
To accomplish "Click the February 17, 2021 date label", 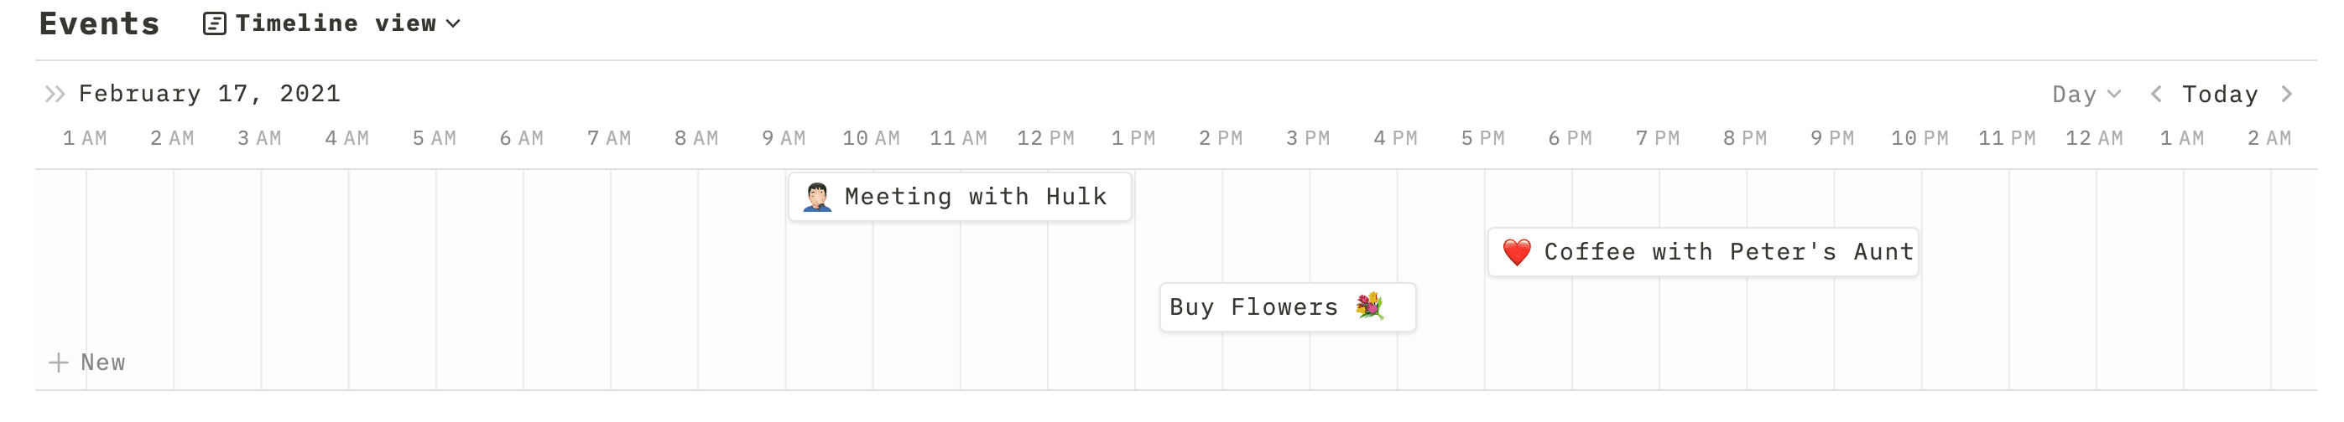I will click(x=209, y=95).
